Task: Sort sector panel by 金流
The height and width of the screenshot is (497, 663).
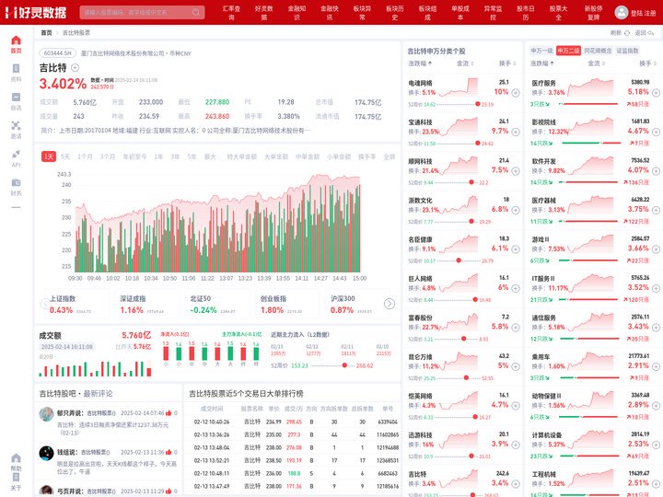Action: pos(596,64)
